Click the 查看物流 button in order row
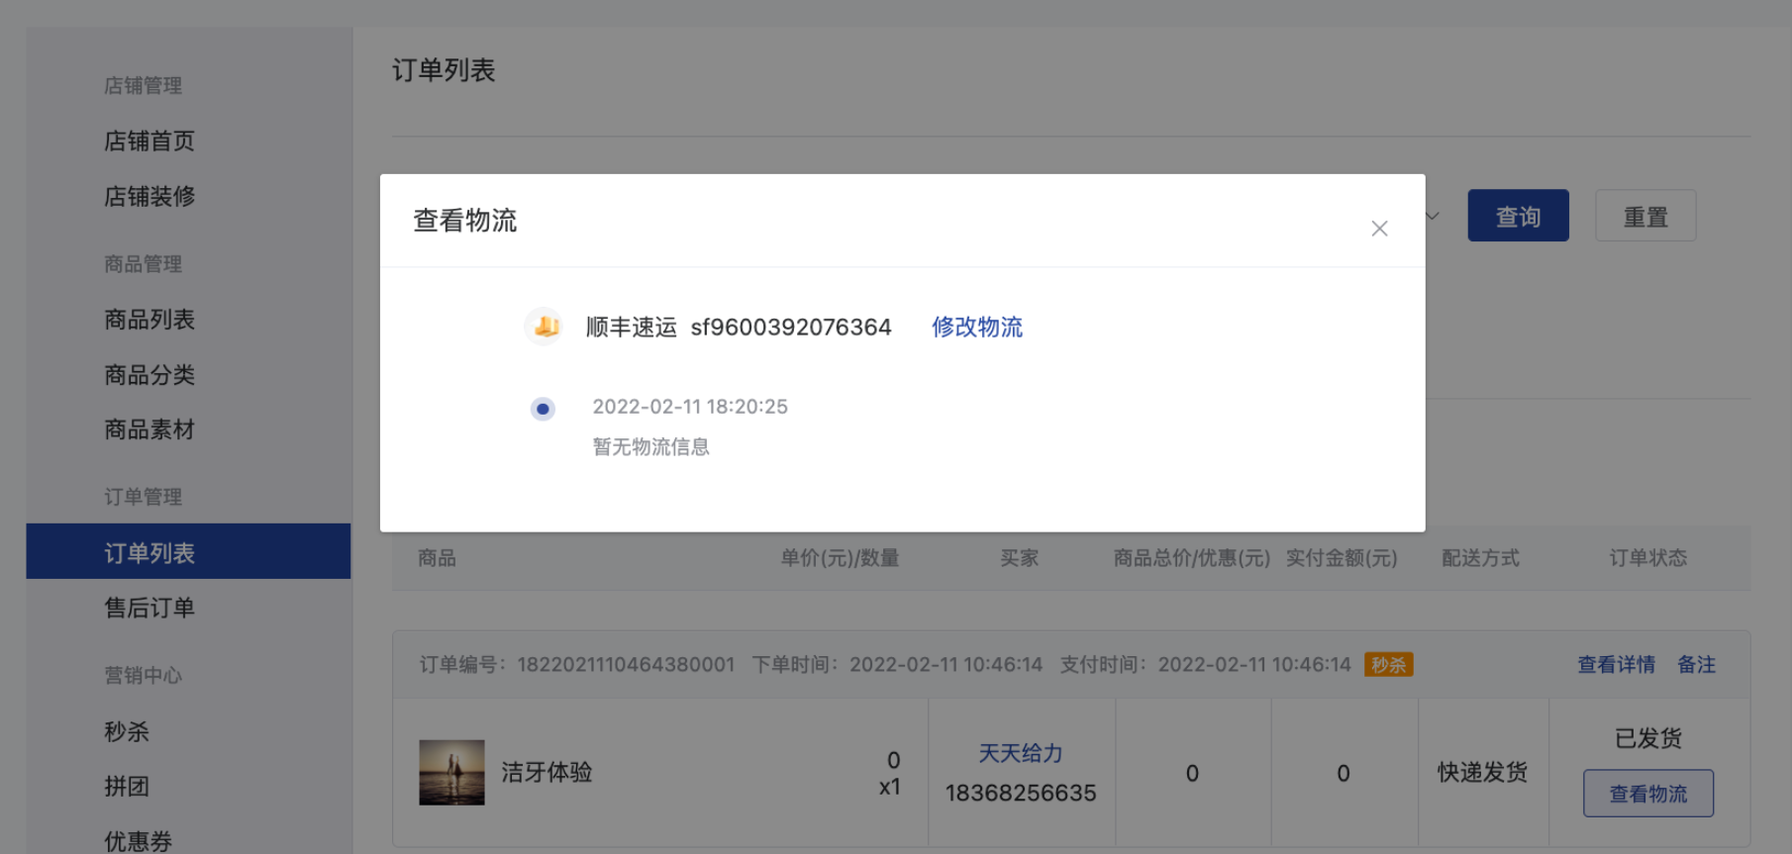Screen dimensions: 1792x854 [1648, 794]
